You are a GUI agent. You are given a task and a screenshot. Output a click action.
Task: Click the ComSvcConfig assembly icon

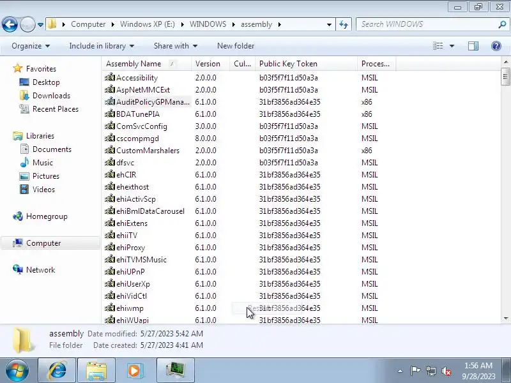coord(110,126)
